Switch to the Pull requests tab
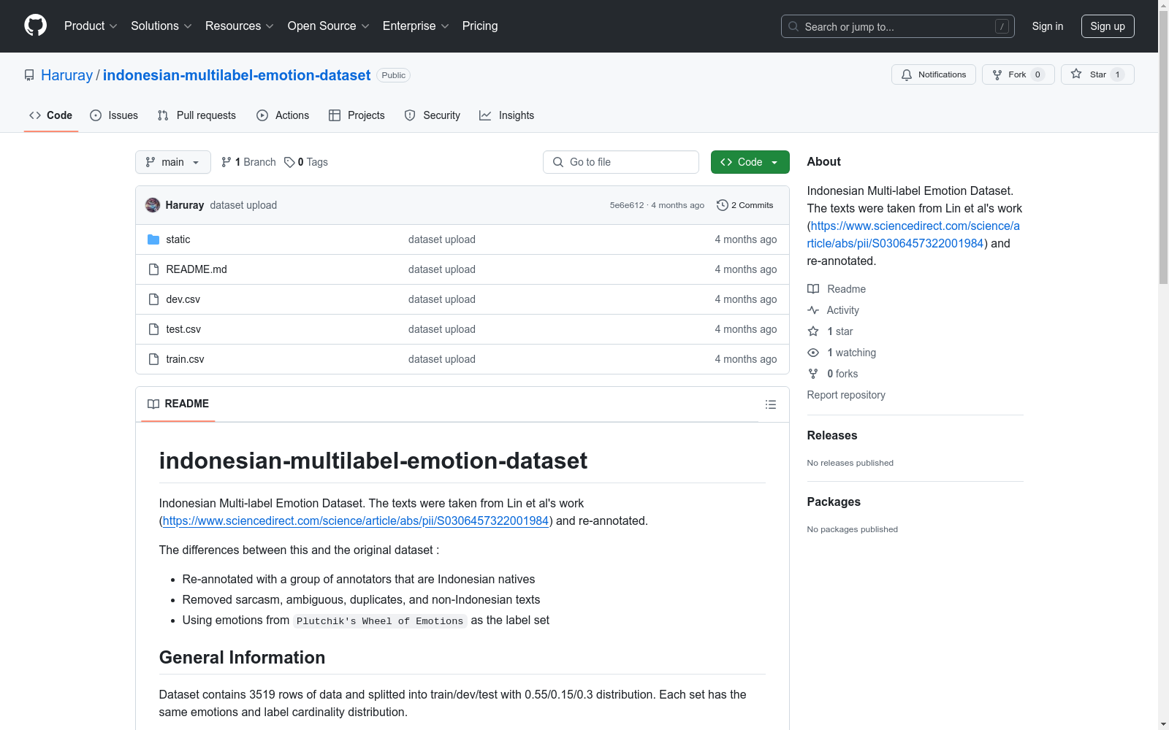This screenshot has height=730, width=1169. pyautogui.click(x=197, y=115)
